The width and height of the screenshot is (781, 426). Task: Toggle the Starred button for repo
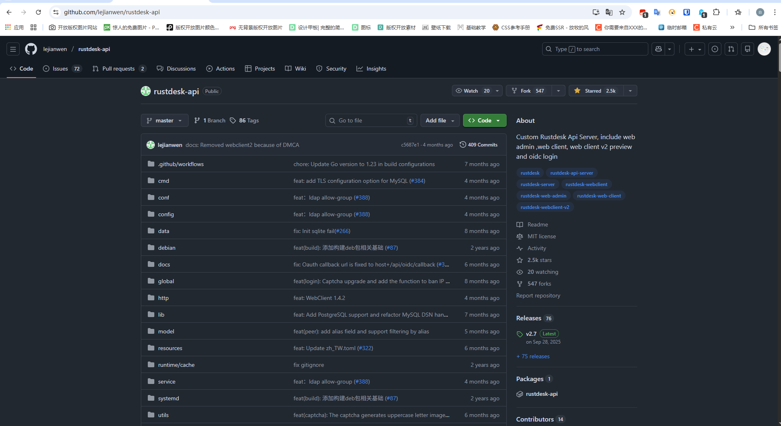pos(596,91)
